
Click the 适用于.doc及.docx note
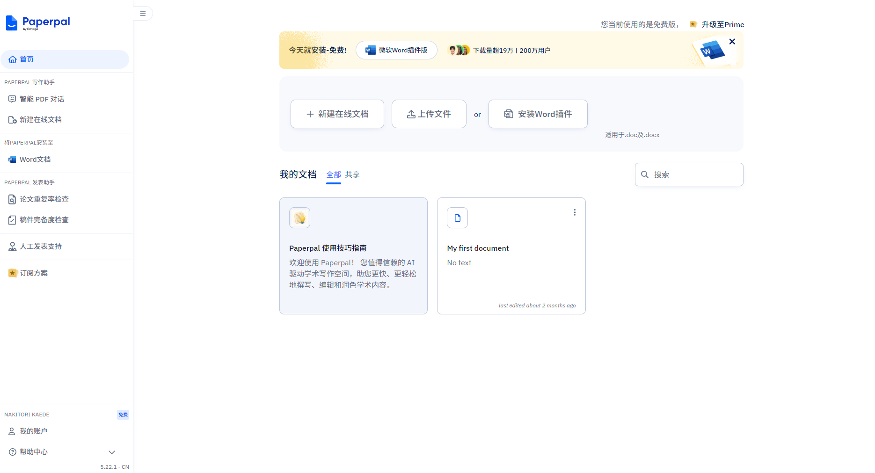(x=632, y=135)
